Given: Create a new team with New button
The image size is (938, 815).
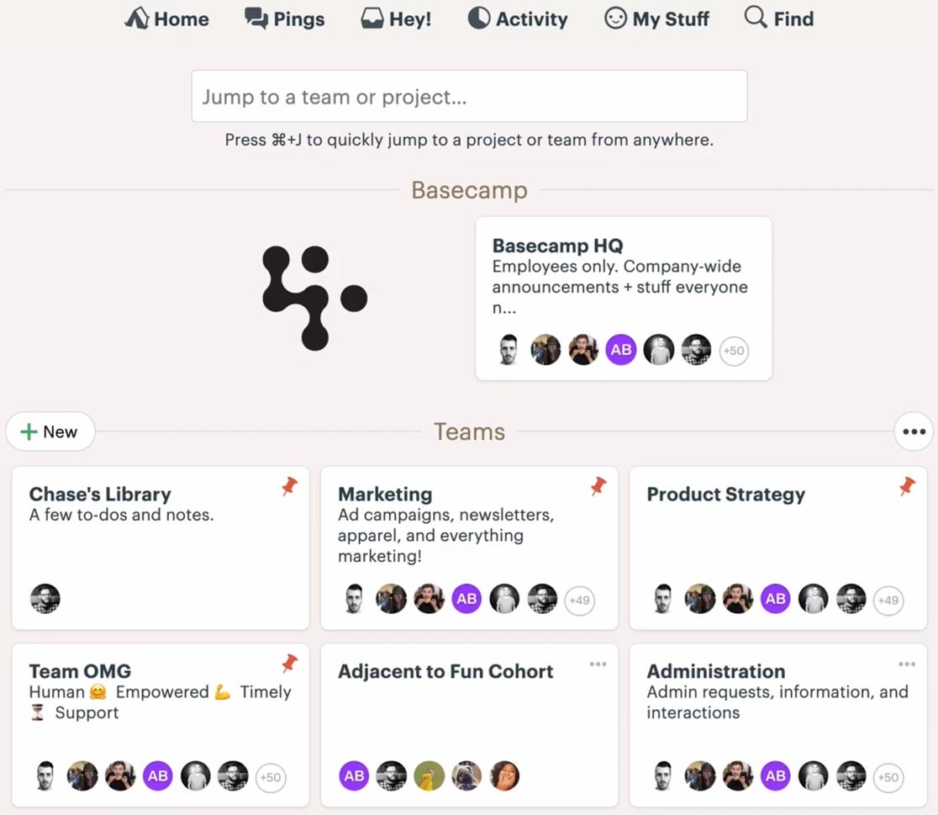Looking at the screenshot, I should point(50,431).
